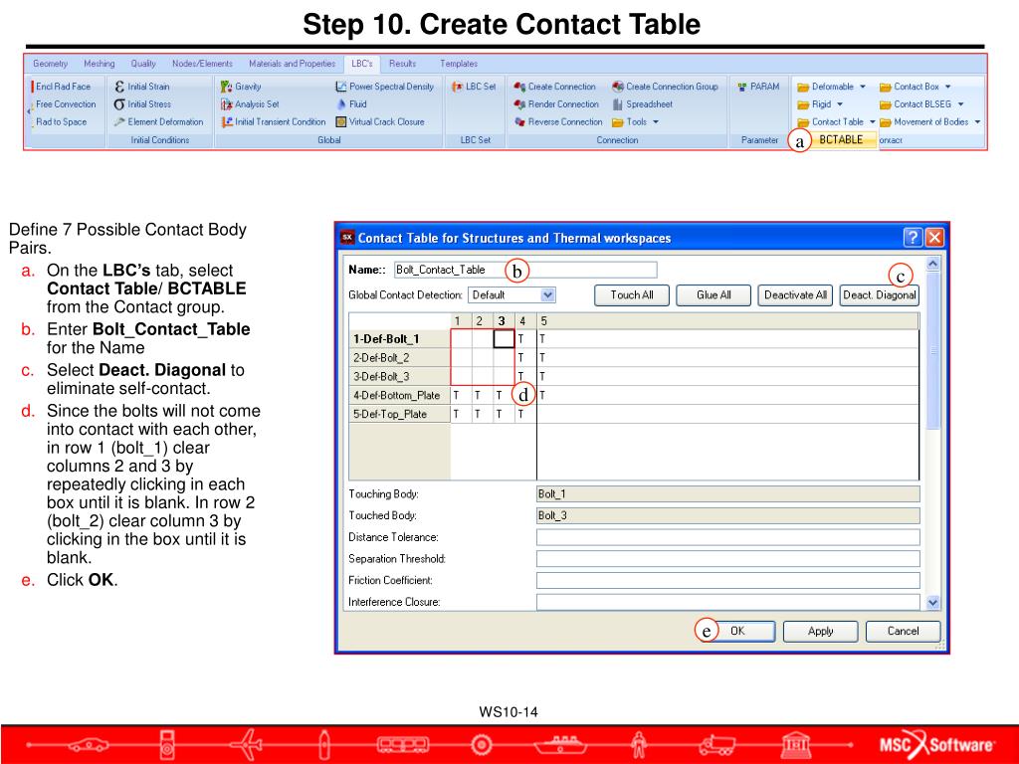1019x764 pixels.
Task: Click the Power Spectral Density icon
Action: (340, 87)
